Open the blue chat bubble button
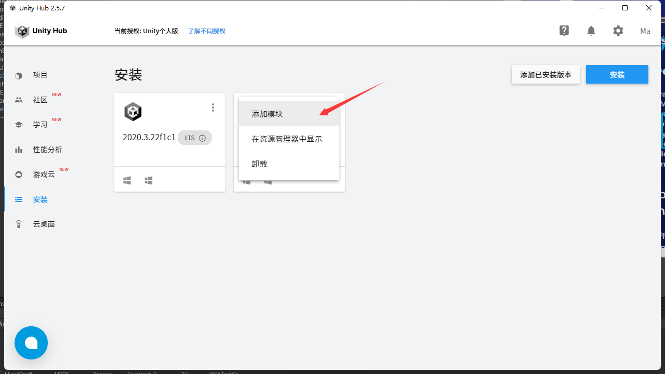Viewport: 665px width, 374px height. tap(31, 343)
